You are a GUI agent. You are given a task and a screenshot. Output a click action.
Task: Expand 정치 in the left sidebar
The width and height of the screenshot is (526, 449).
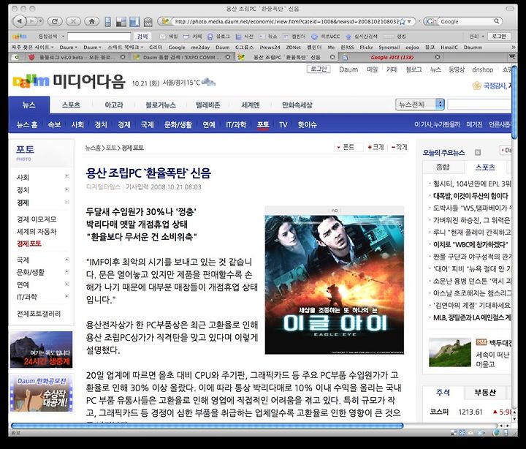point(66,189)
